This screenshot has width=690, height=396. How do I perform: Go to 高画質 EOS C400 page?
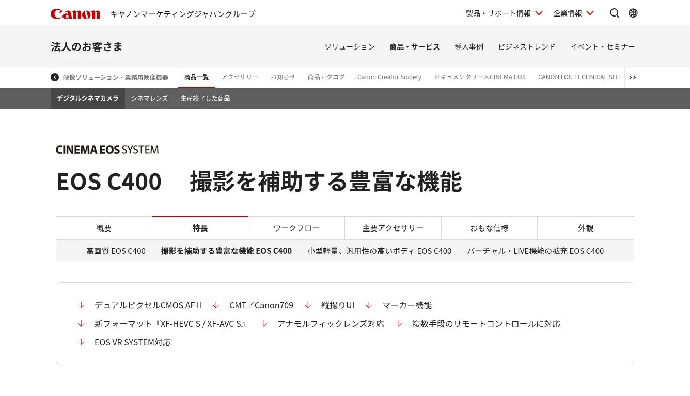[x=116, y=251]
